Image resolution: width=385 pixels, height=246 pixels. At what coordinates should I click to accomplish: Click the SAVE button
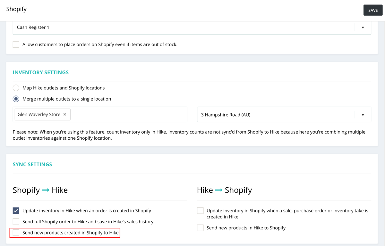point(373,10)
